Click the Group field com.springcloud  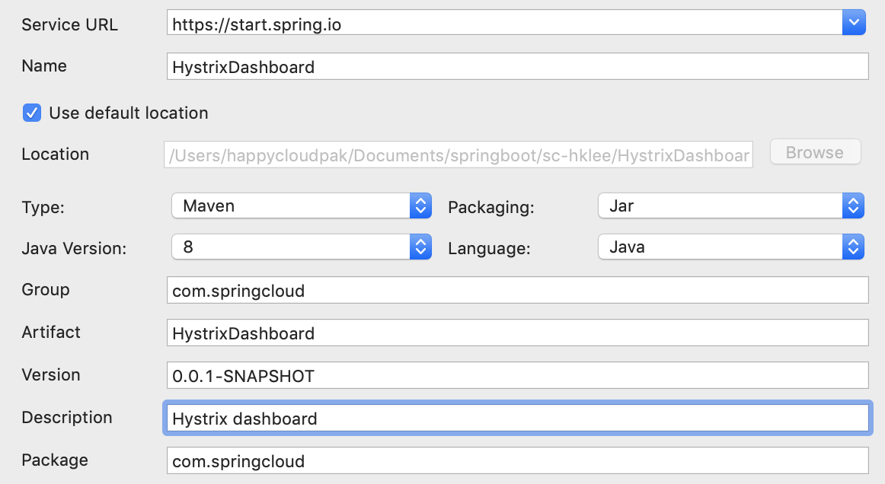518,290
